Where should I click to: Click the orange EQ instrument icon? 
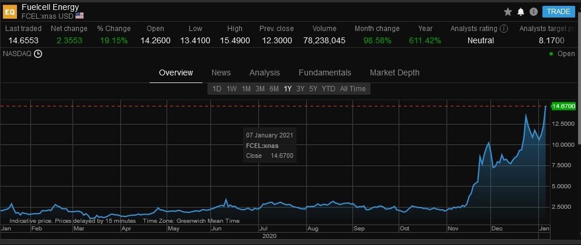tap(9, 12)
